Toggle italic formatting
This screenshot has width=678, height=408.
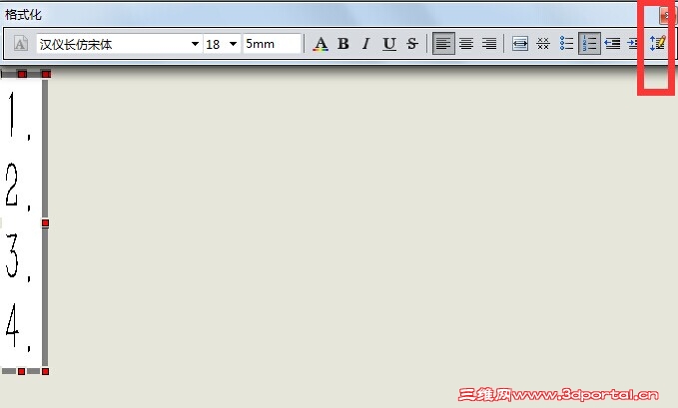tap(365, 44)
